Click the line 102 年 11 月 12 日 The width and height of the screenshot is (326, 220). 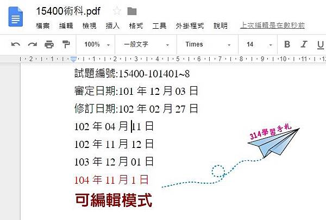[x=114, y=144]
